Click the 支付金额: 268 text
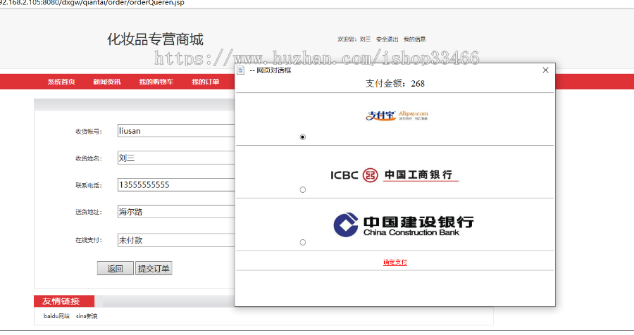 coord(395,84)
